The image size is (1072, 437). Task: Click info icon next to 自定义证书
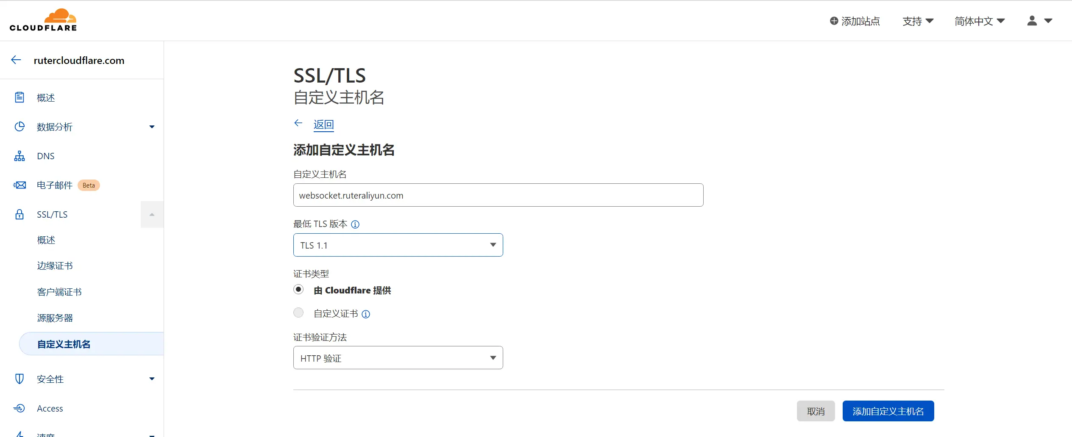tap(366, 314)
